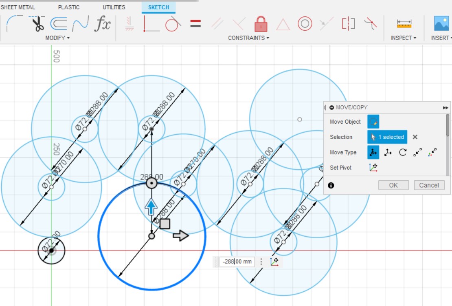This screenshot has width=452, height=306.
Task: Click the '1 selected' selection button
Action: coord(387,137)
